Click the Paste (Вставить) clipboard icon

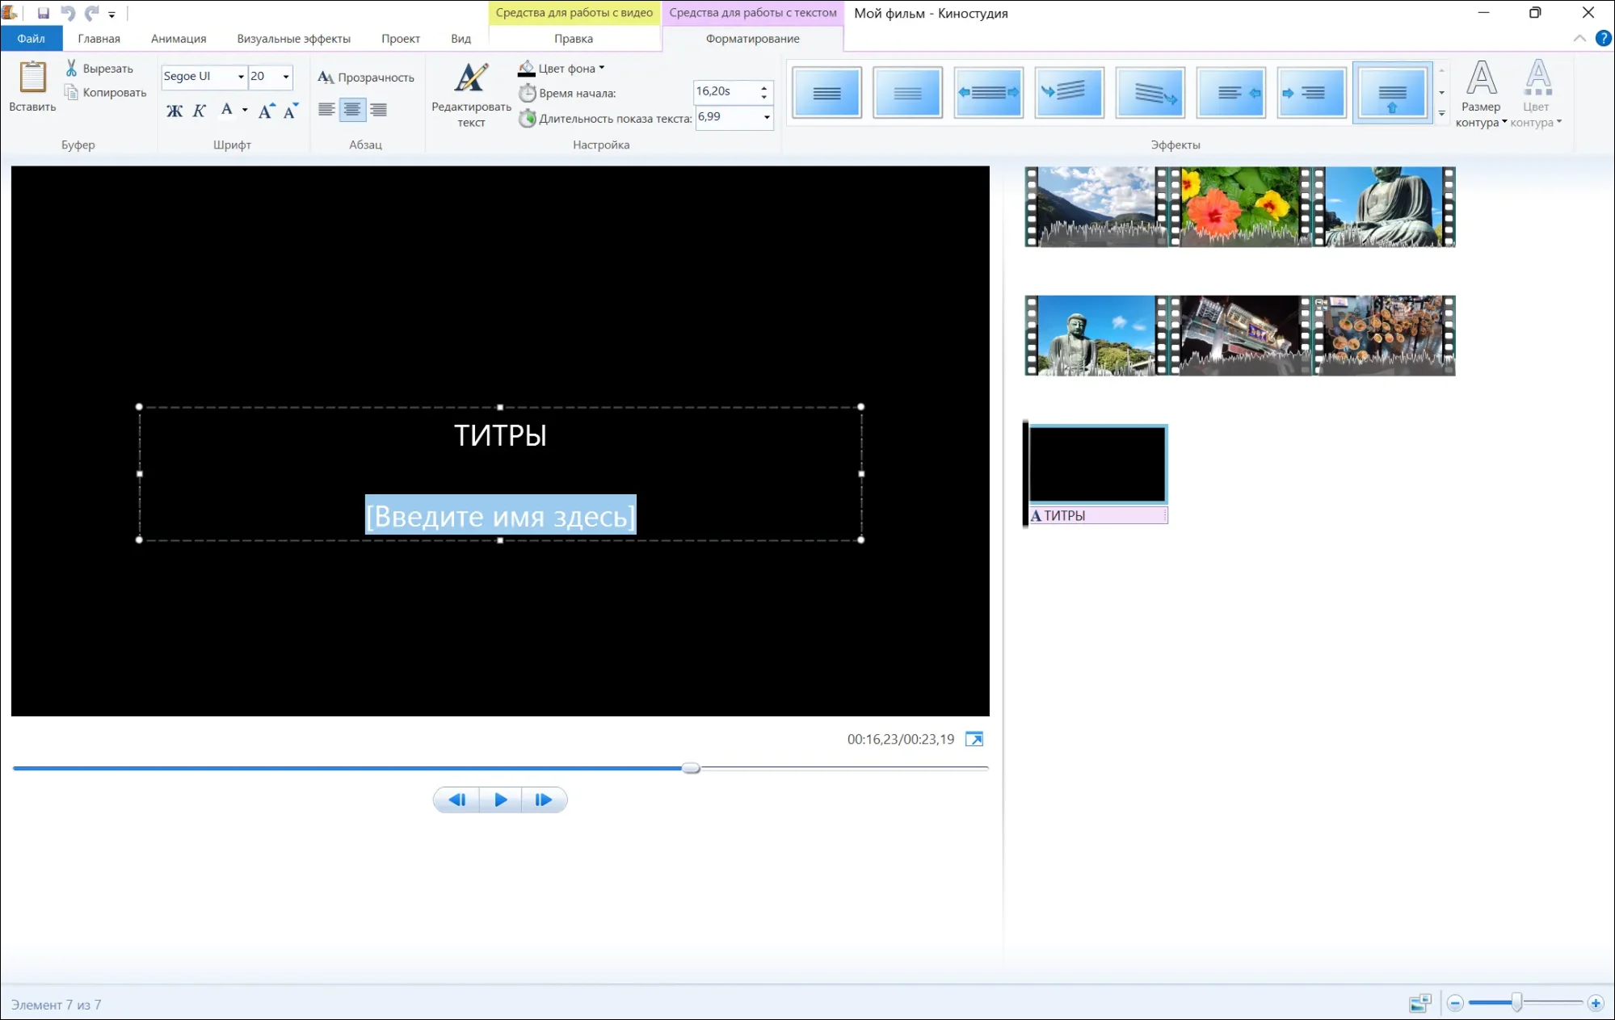32,86
